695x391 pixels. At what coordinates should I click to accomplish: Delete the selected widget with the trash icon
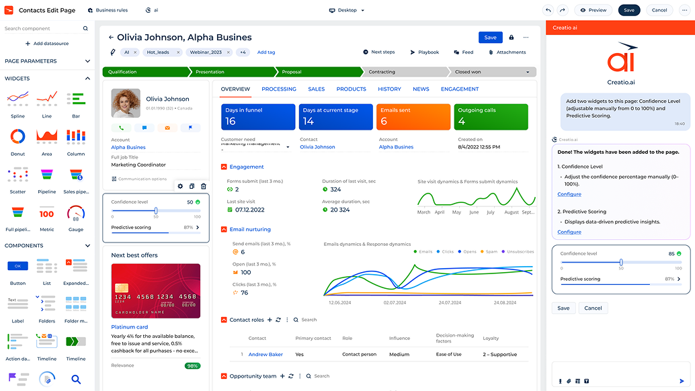[x=204, y=186]
